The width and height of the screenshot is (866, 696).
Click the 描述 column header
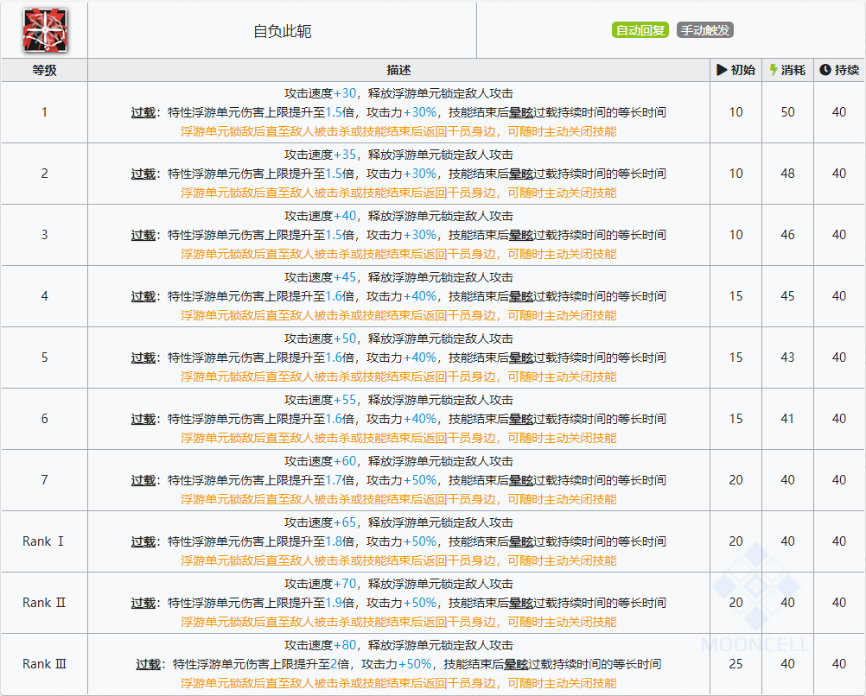click(x=398, y=70)
